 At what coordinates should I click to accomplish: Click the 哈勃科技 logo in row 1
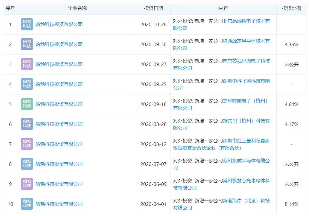(27, 24)
